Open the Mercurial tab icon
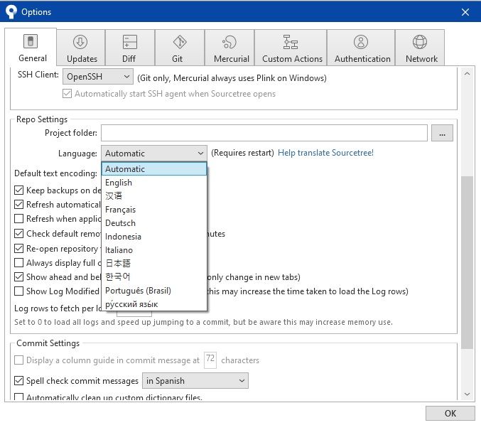The image size is (481, 425). click(x=230, y=43)
